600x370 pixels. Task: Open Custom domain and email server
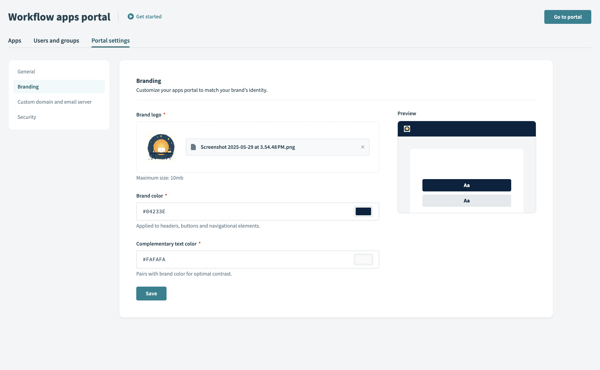tap(54, 102)
